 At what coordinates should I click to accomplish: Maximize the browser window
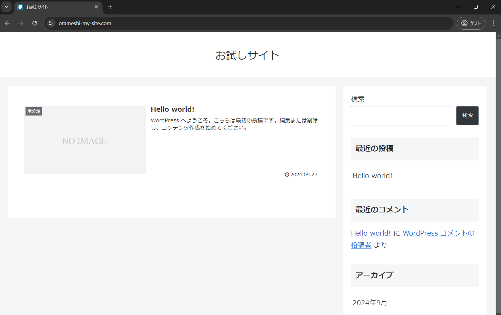pyautogui.click(x=476, y=7)
